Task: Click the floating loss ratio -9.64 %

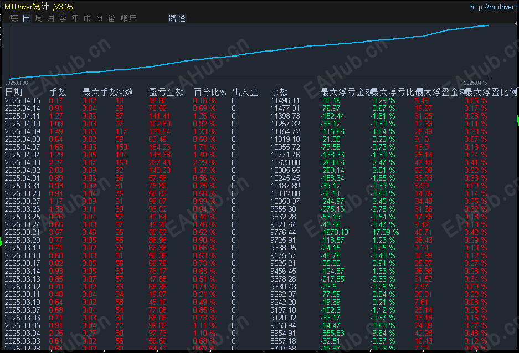Action: (x=383, y=333)
